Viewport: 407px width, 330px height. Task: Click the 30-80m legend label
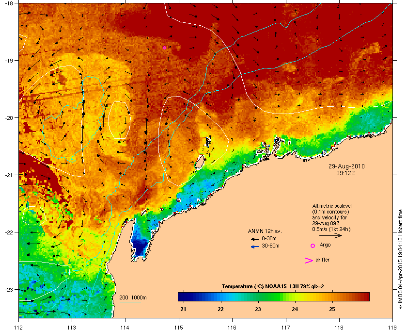(x=270, y=246)
